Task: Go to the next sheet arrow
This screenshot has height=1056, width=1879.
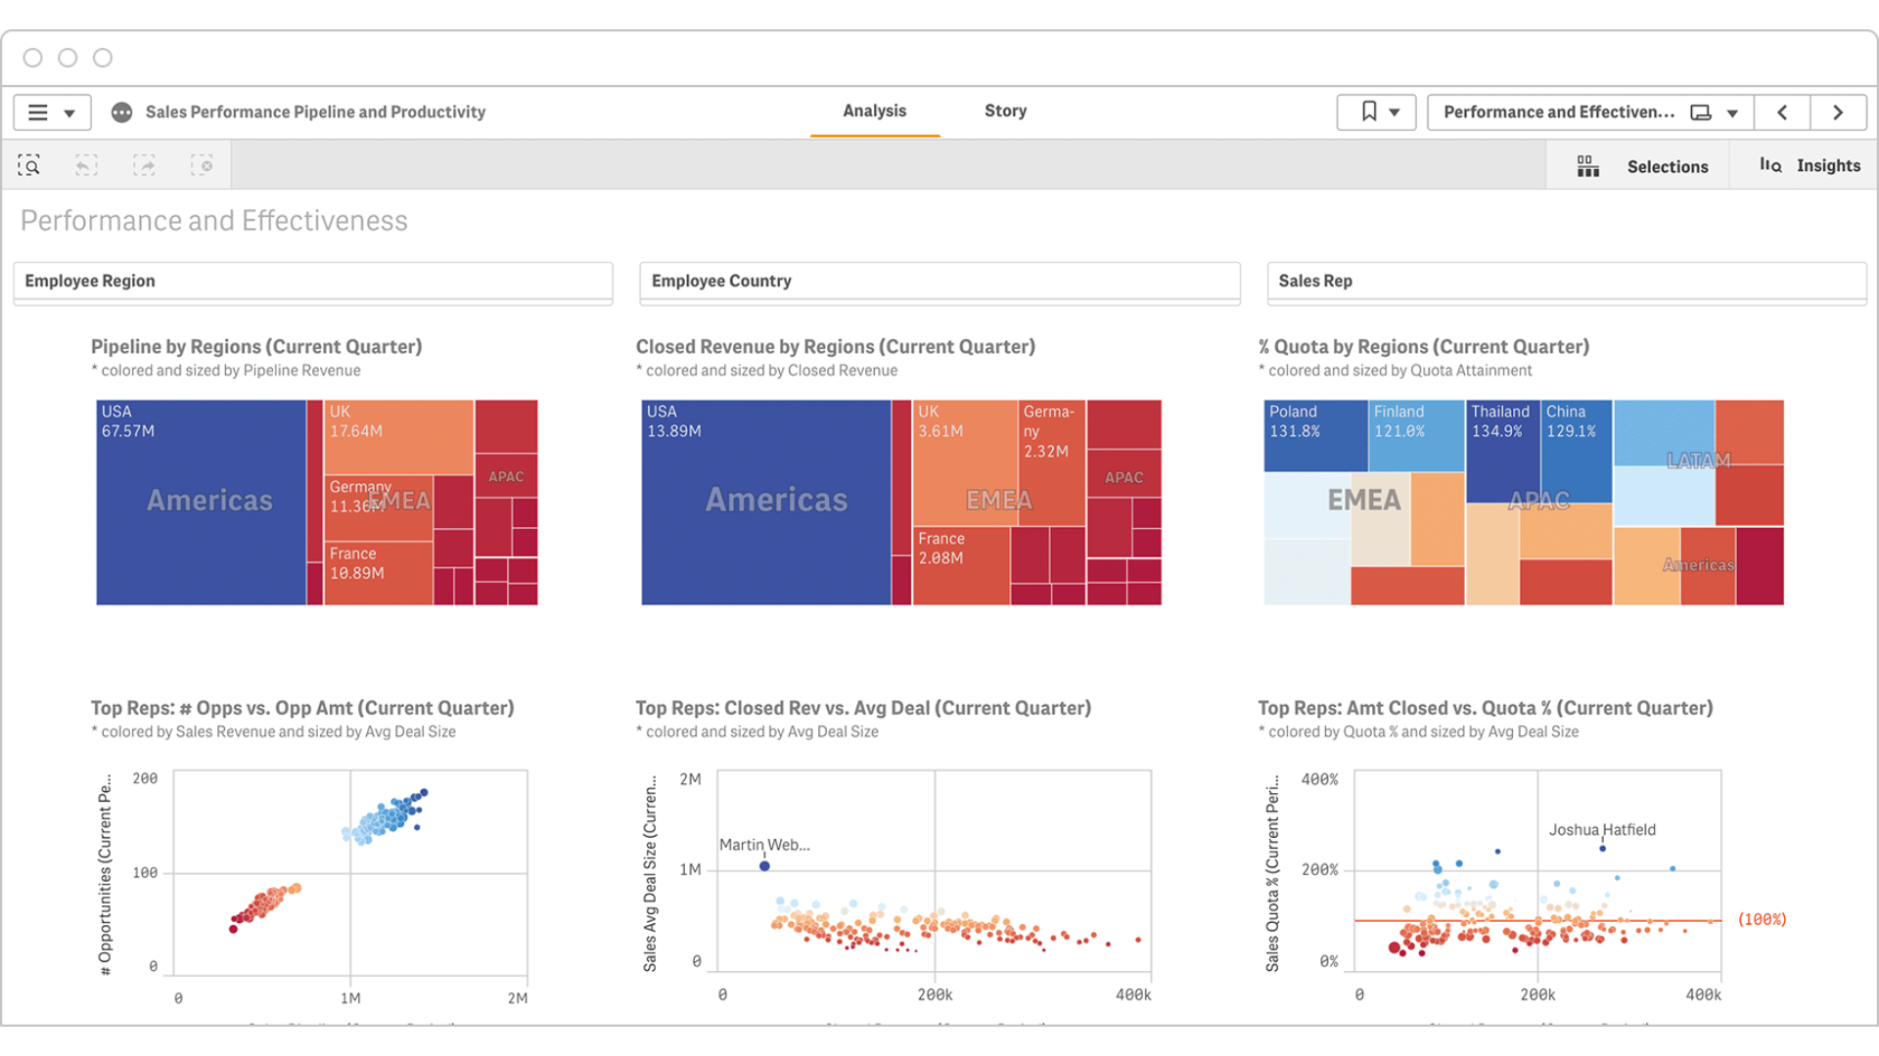Action: click(1838, 112)
